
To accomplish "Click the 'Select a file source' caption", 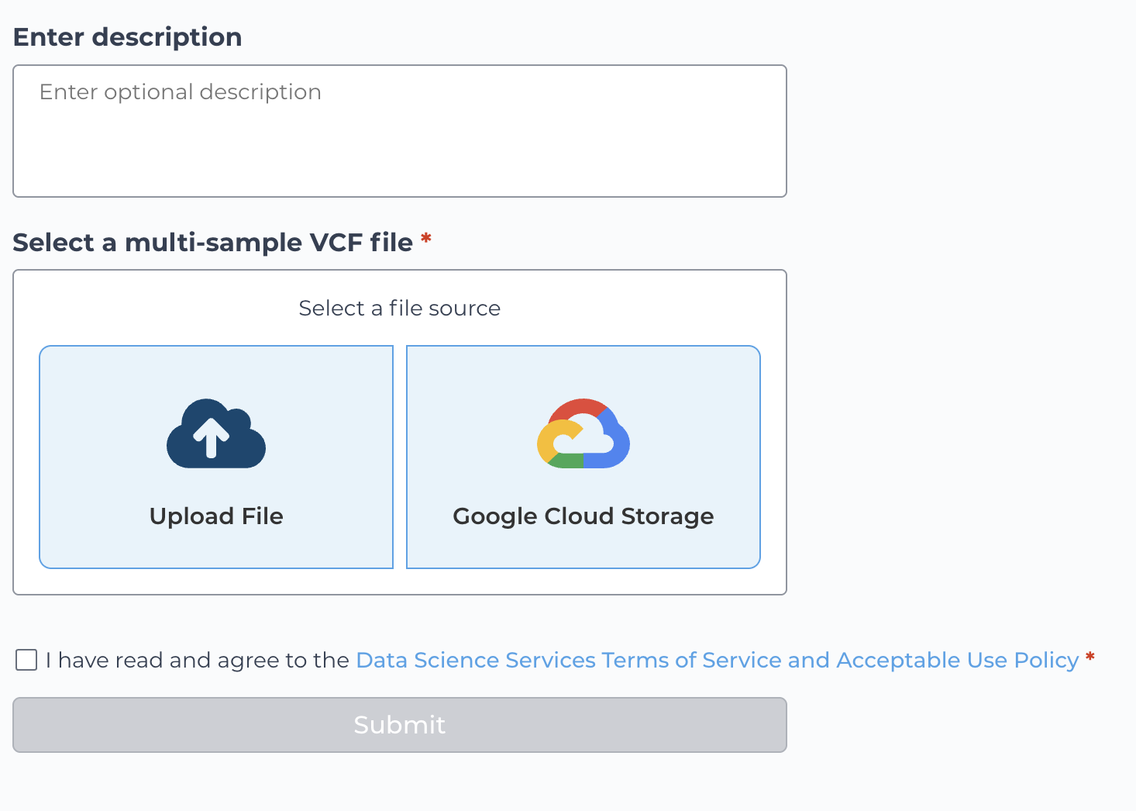I will [400, 309].
